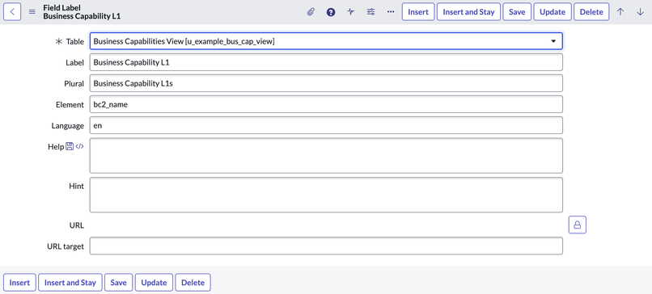Focus the Element field containing bc2_name
This screenshot has height=294, width=652.
tap(326, 104)
